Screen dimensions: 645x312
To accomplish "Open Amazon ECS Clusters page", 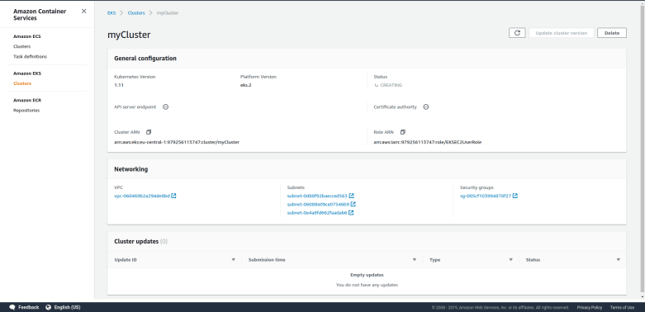I will (x=21, y=46).
